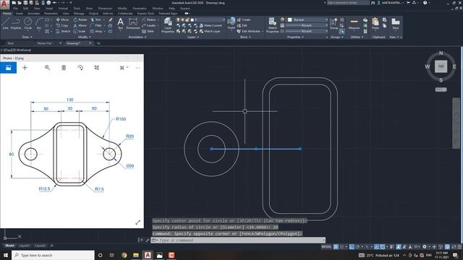Click Make Current layer button

[211, 26]
